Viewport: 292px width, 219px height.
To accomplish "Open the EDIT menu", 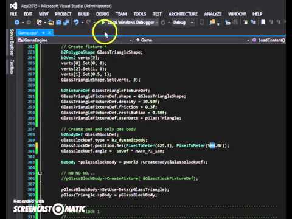I will click(x=28, y=14).
